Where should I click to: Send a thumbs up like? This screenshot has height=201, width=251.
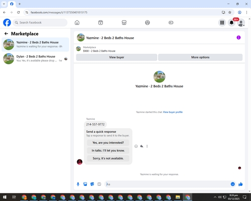pos(240,184)
